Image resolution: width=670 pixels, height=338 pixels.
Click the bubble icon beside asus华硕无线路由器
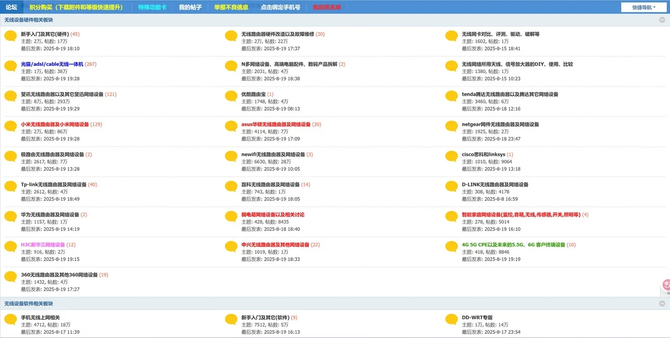(231, 126)
